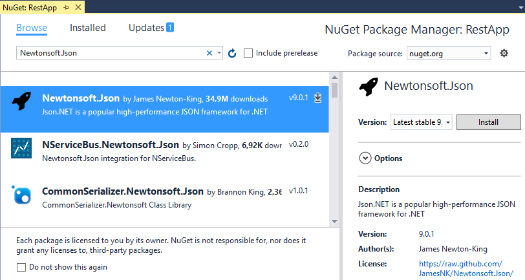Refresh the package search results

[x=232, y=53]
